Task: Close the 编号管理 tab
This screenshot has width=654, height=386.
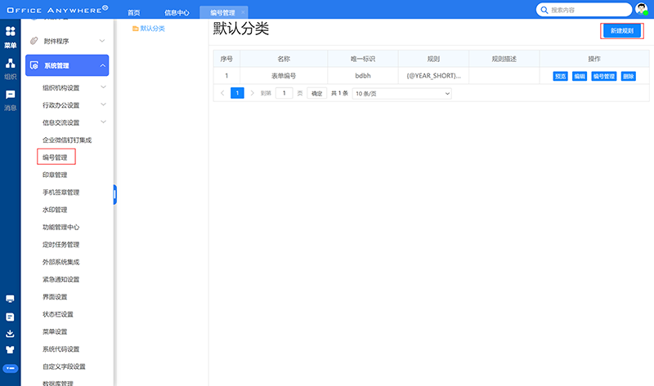Action: [x=243, y=12]
